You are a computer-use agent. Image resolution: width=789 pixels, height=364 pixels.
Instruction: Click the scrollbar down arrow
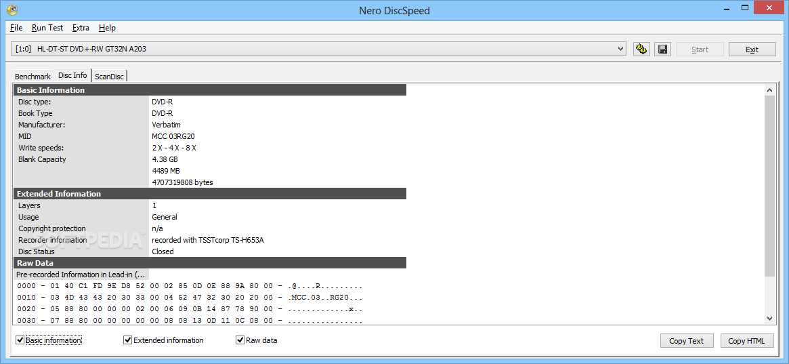click(769, 318)
